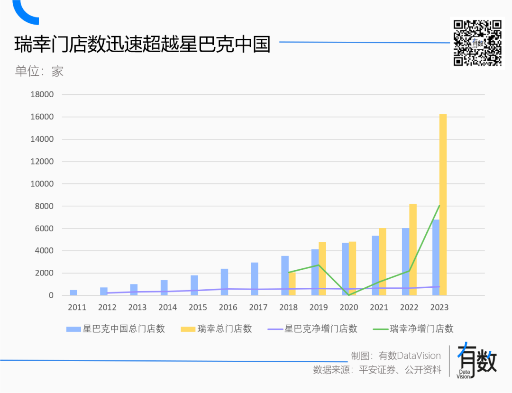Click the 制图：有数DataVision credit text
512x393 pixels.
[x=396, y=356]
